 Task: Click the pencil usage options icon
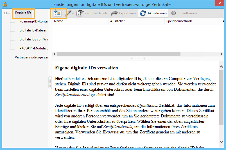coord(68,13)
